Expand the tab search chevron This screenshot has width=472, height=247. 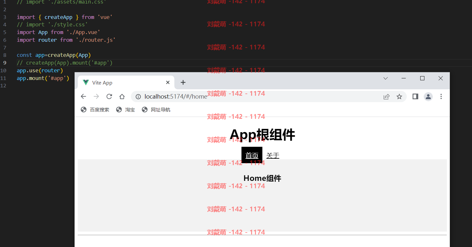pyautogui.click(x=386, y=78)
